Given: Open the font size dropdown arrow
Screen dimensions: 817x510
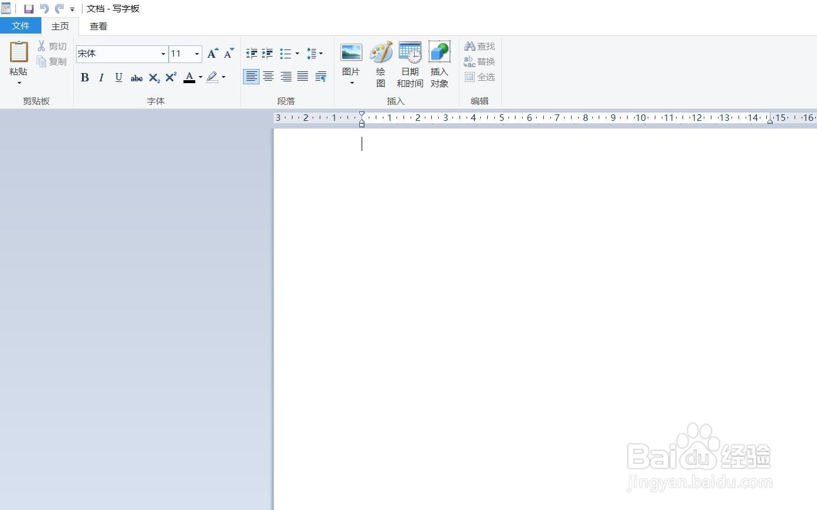Looking at the screenshot, I should pos(197,54).
